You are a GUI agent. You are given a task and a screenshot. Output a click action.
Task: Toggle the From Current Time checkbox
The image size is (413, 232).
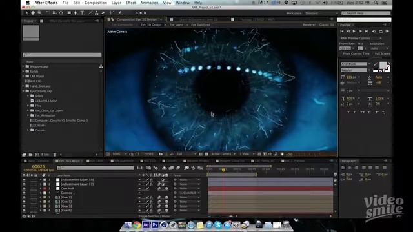341,53
